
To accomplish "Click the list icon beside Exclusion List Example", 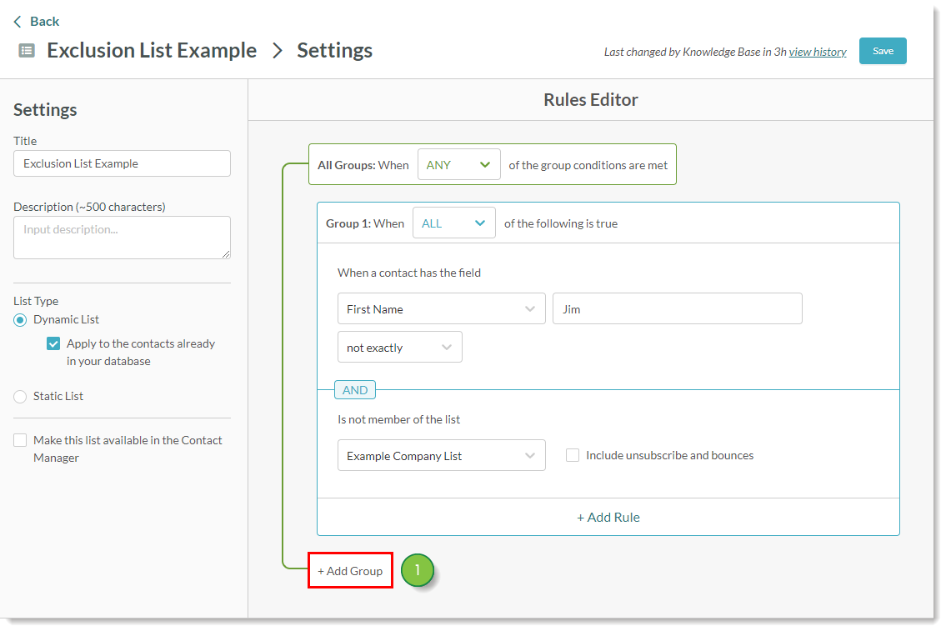I will click(27, 50).
